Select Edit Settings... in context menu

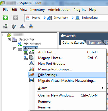(x=67, y=75)
